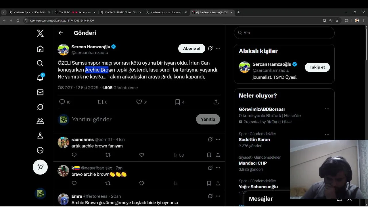Click the browser address bar URL
The image size is (368, 207).
click(62, 21)
